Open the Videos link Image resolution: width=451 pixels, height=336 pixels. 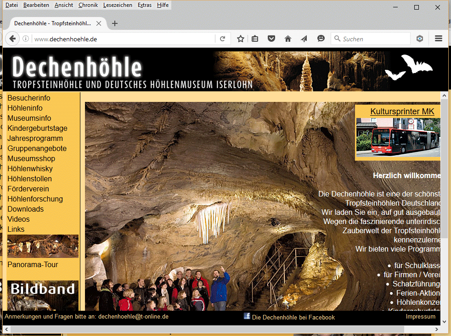pos(18,219)
